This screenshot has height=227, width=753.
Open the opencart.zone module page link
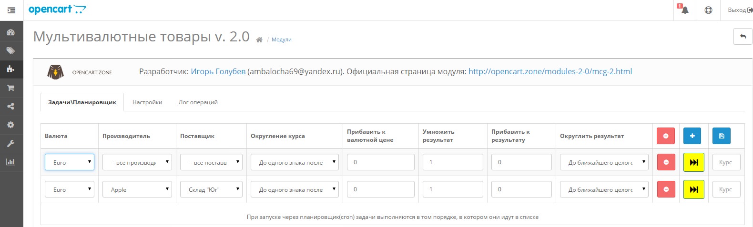pyautogui.click(x=550, y=71)
